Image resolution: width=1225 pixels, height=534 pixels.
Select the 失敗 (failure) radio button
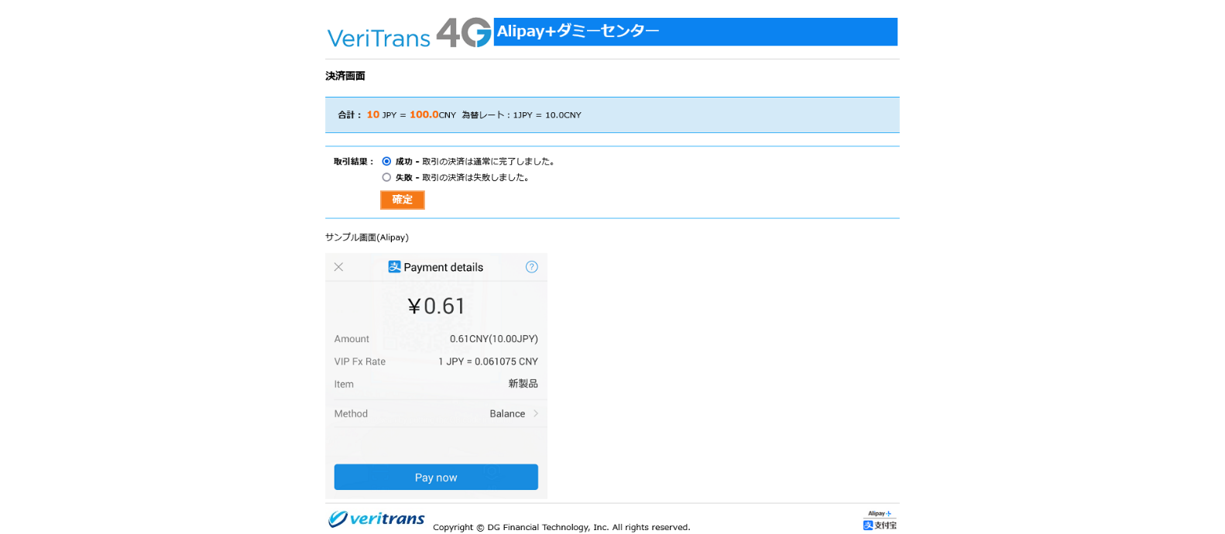[386, 177]
